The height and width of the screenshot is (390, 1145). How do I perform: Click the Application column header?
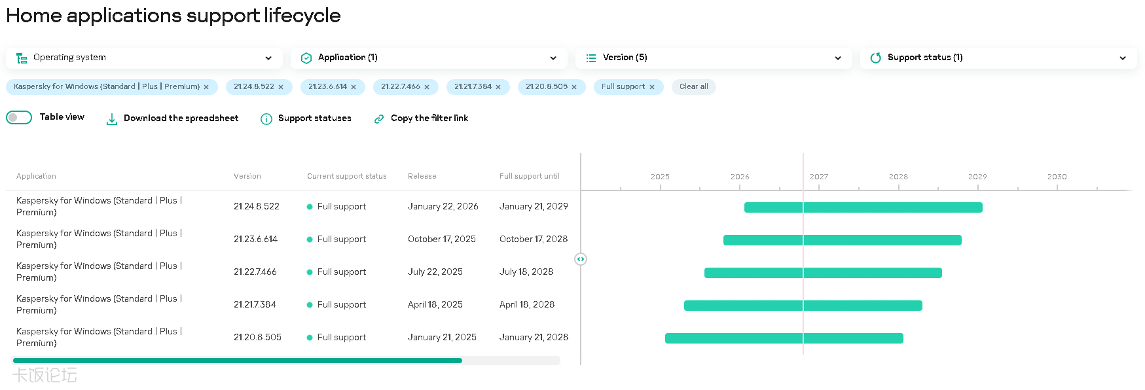coord(36,176)
